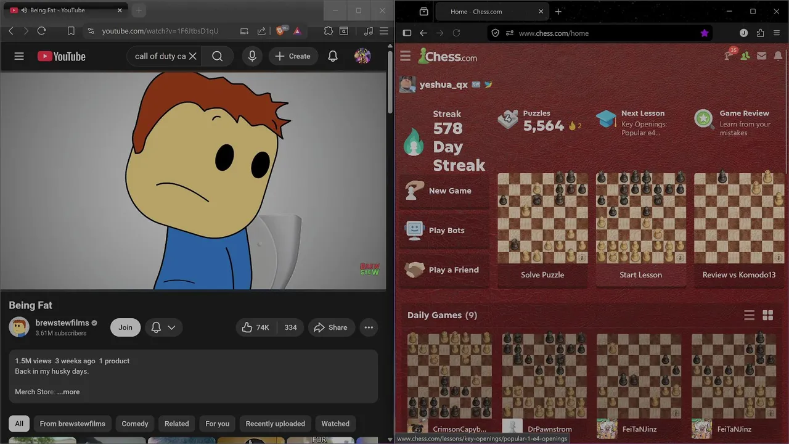Open Brave main menu
The image size is (789, 444).
click(x=383, y=31)
